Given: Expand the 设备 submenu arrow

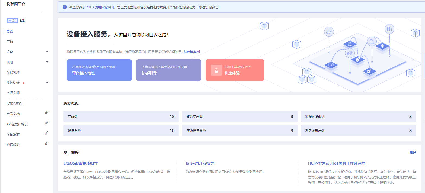Looking at the screenshot, I should pos(47,52).
